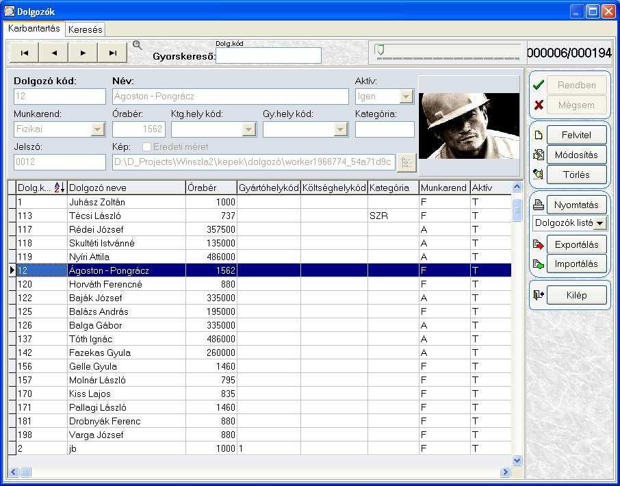Click the SZR category cell
Image resolution: width=620 pixels, height=486 pixels.
point(393,216)
